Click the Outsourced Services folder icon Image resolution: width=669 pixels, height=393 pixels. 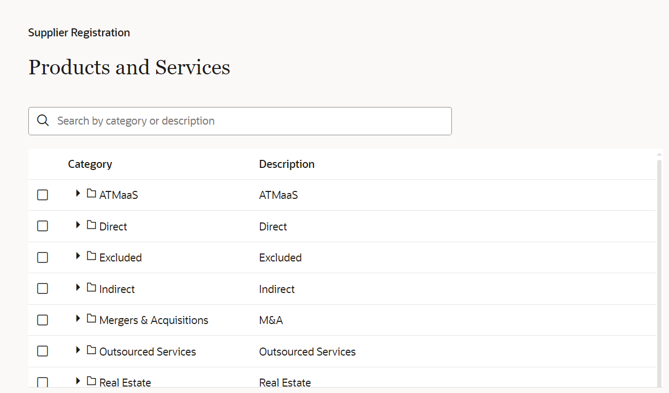[91, 350]
